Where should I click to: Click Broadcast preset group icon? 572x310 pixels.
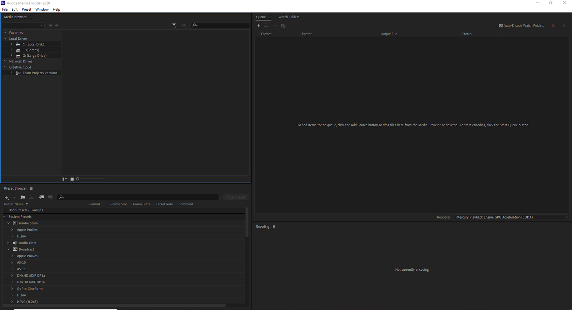pos(15,249)
